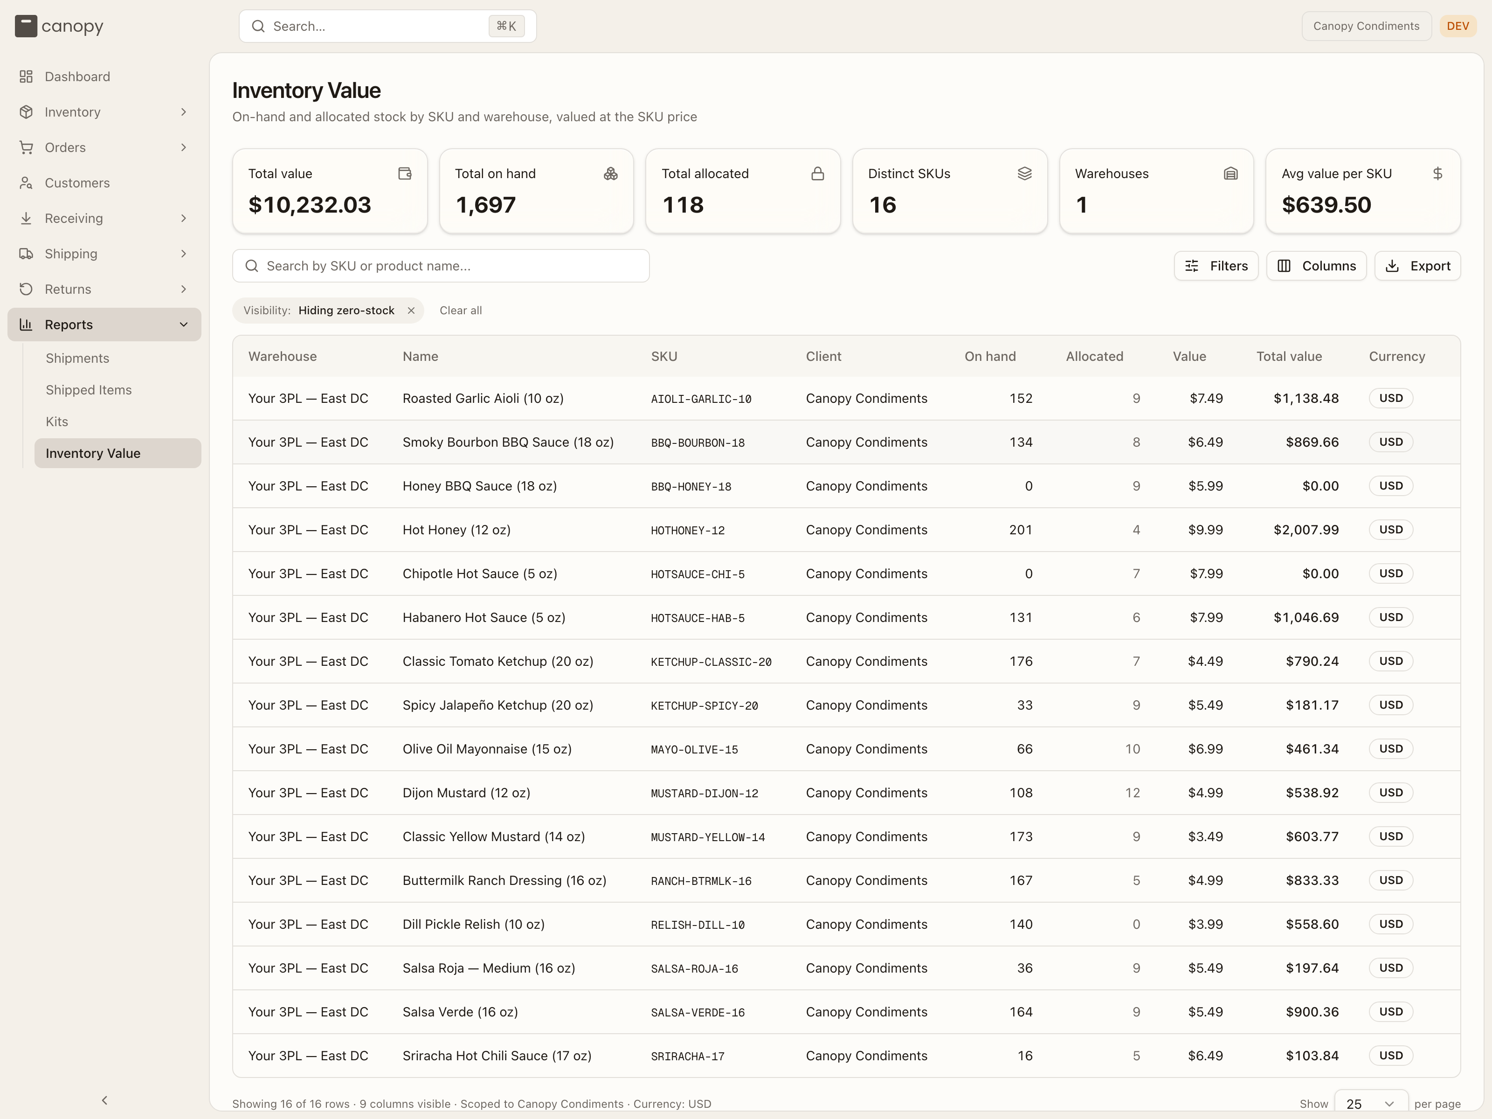Sort by the Allocated column header
Screen dimensions: 1492x1119
click(1094, 356)
